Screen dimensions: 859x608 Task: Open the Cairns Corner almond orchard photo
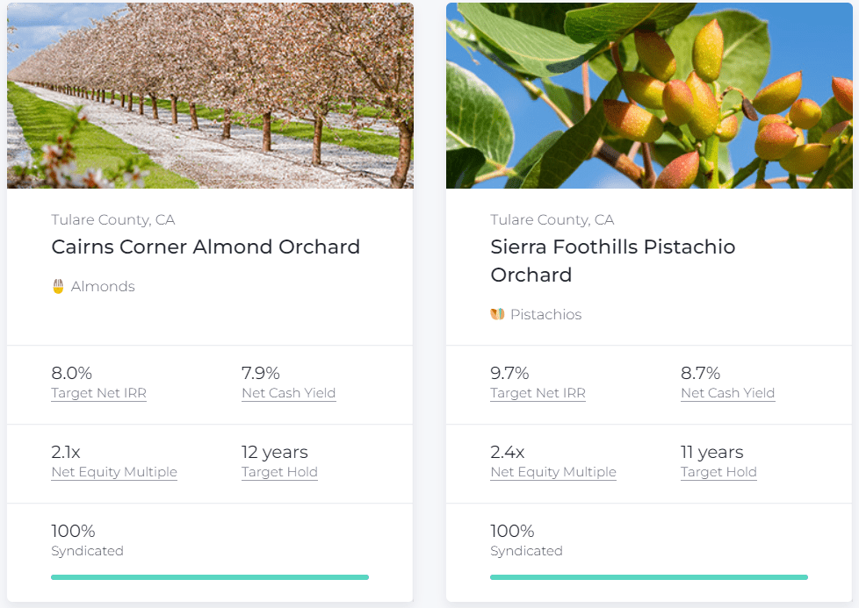210,95
